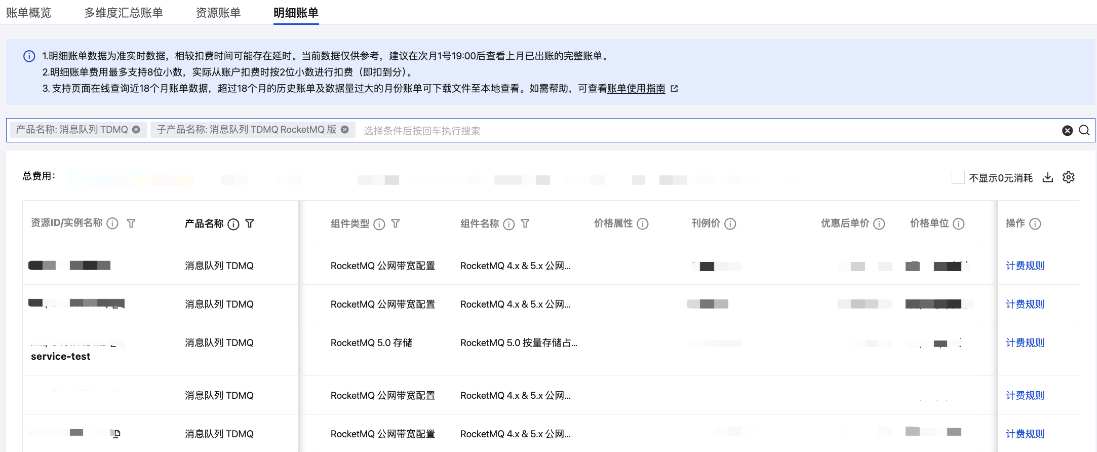Screen dimensions: 1097x452
Task: Click the info icon beside 组件类型
Action: [379, 224]
